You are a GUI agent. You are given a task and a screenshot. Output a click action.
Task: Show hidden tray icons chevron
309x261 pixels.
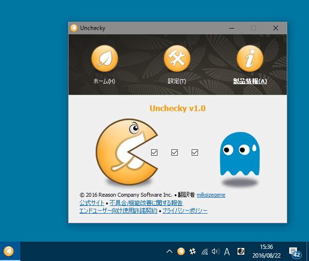(169, 251)
